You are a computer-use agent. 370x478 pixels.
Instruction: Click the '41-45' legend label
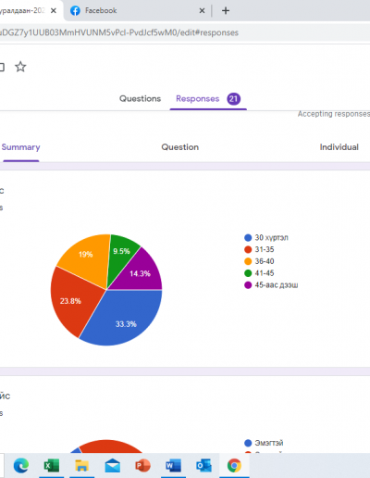(265, 273)
